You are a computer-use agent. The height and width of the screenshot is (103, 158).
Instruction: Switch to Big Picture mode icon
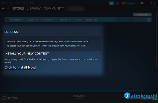coord(142,3)
